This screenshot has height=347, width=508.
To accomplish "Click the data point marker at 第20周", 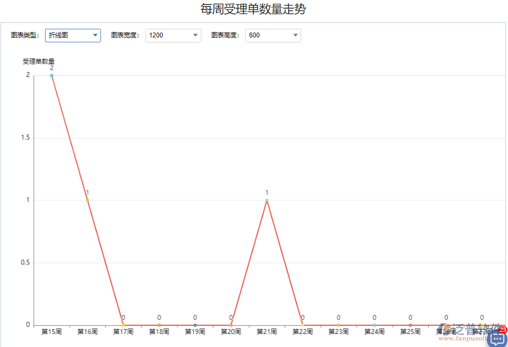I will [x=231, y=325].
